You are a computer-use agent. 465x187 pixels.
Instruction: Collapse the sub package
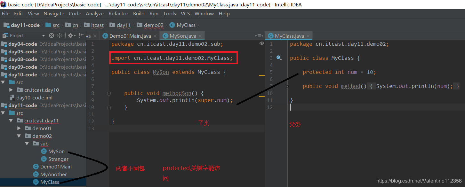coord(27,144)
